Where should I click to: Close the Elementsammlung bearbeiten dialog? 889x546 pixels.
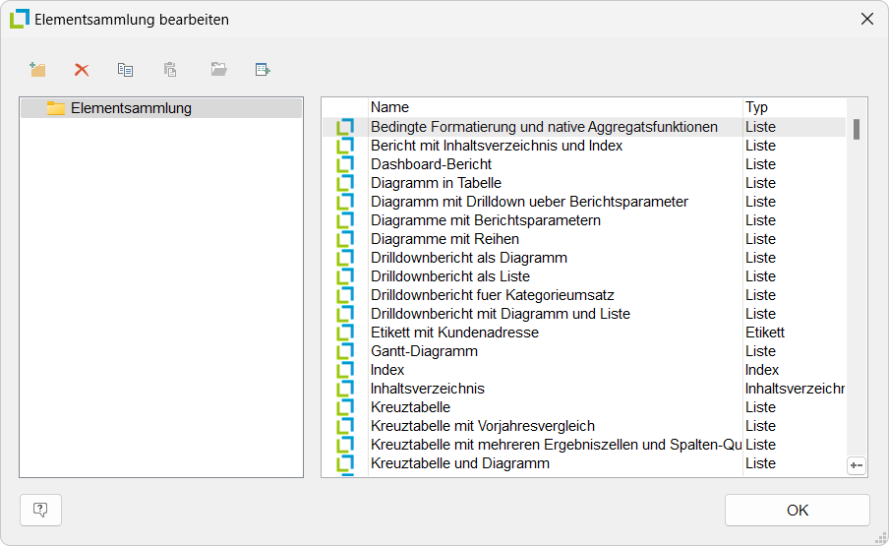pyautogui.click(x=866, y=19)
